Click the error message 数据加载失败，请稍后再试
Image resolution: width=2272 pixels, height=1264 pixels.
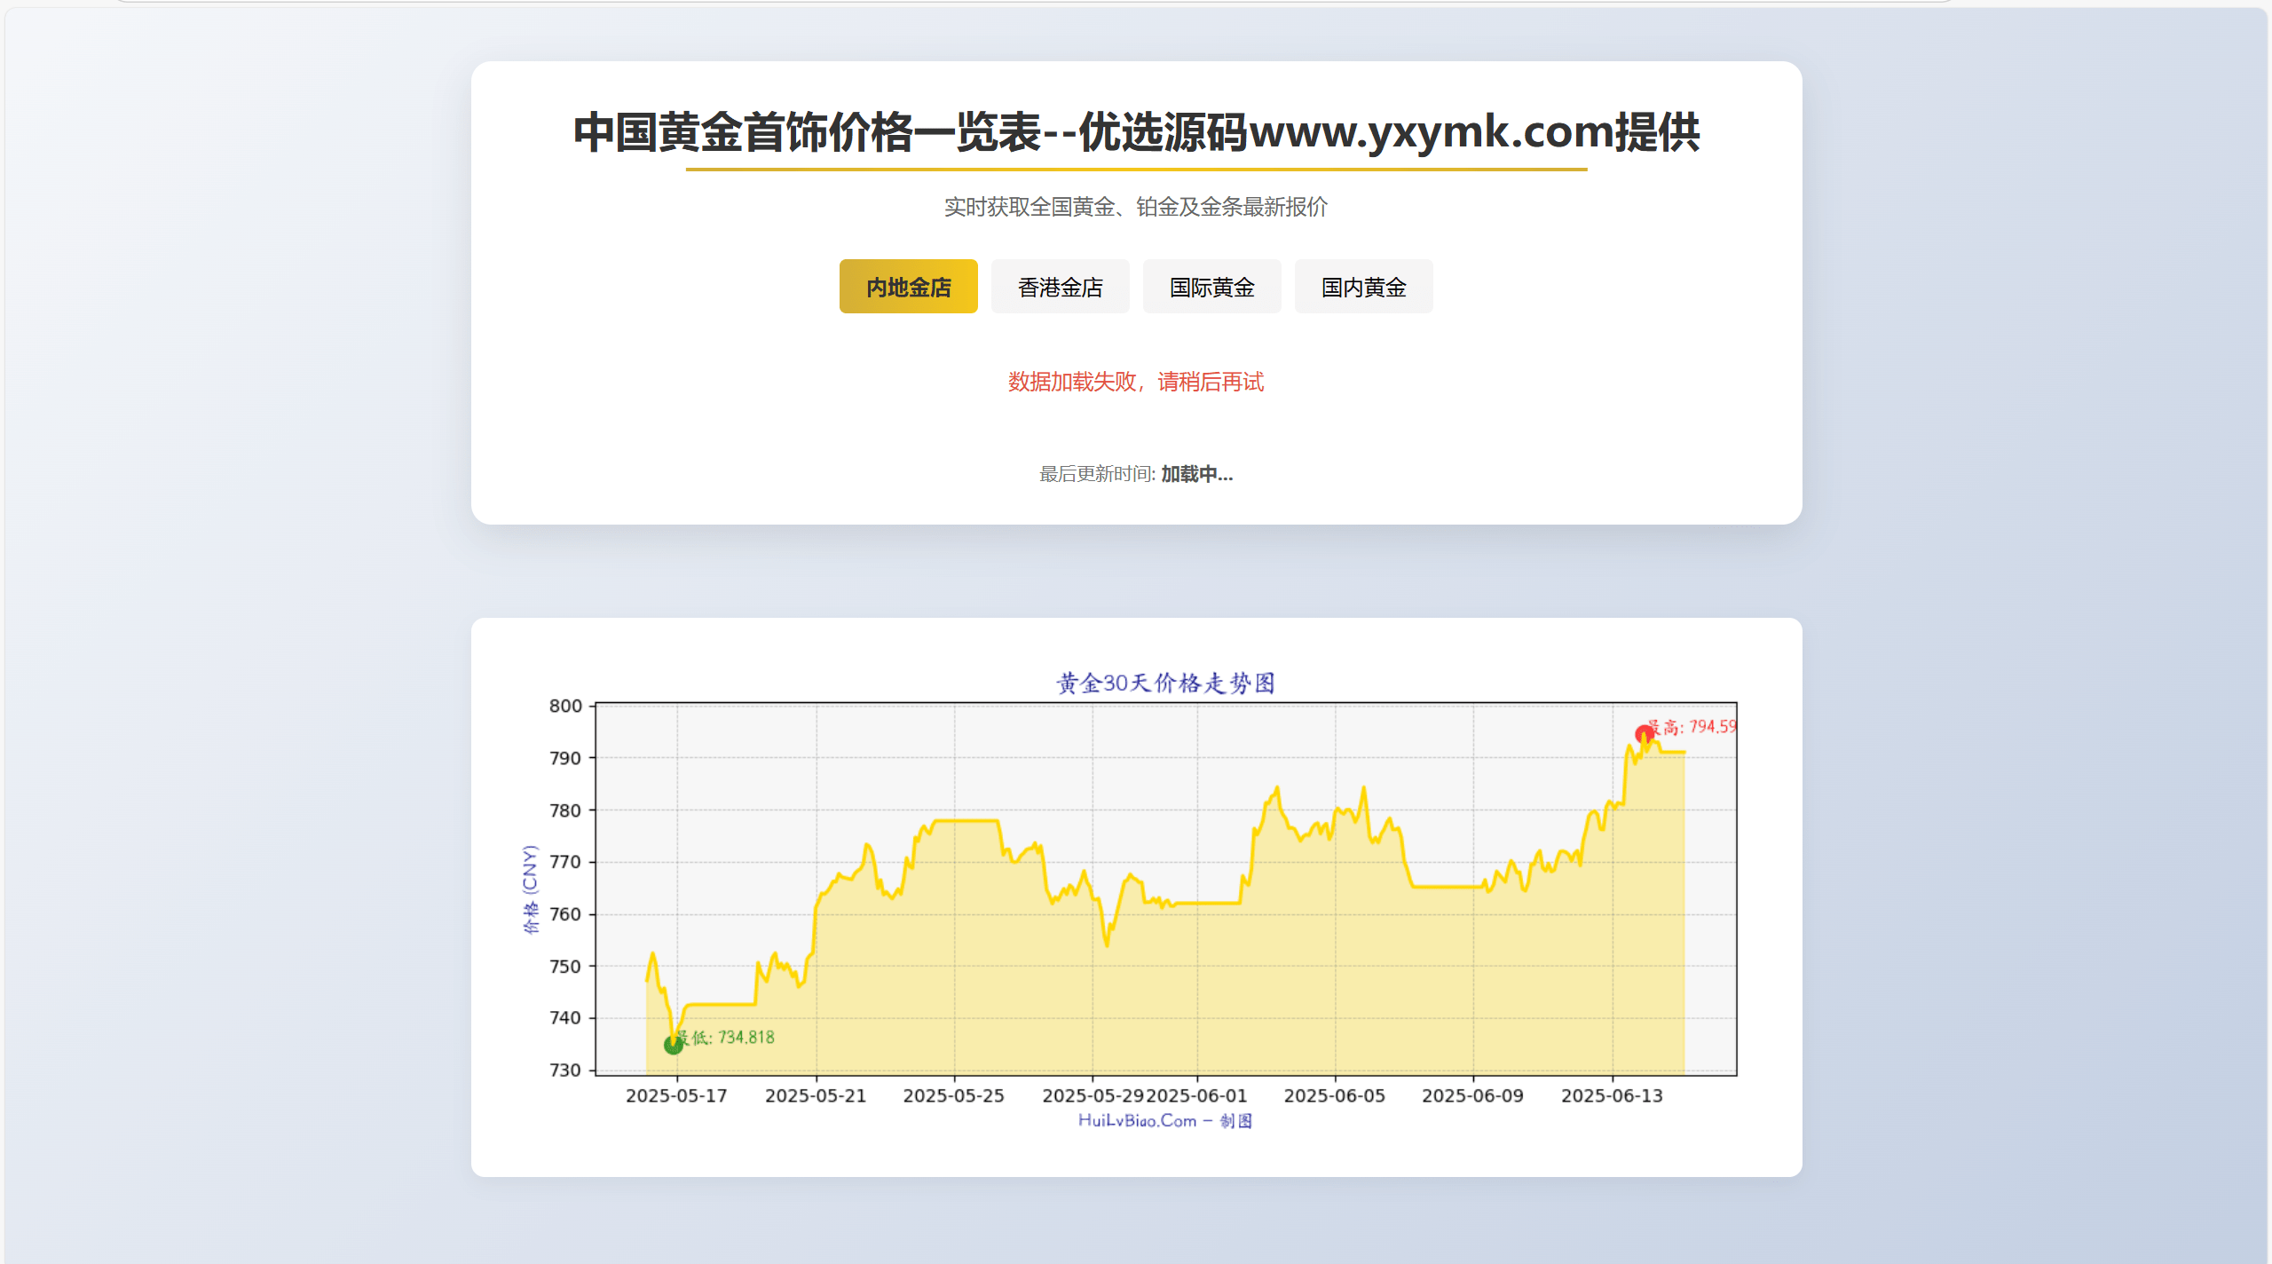(x=1136, y=382)
